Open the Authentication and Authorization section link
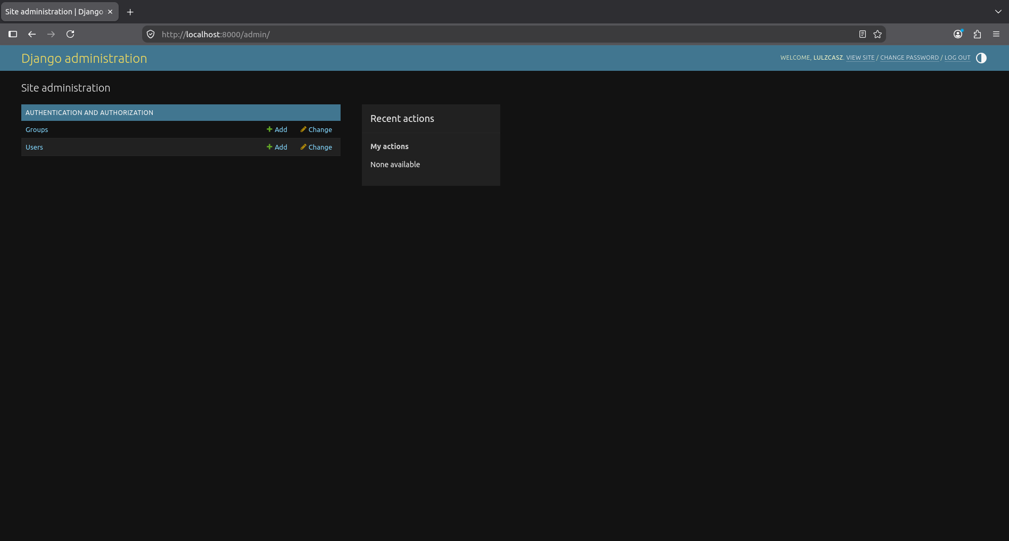This screenshot has height=541, width=1009. pyautogui.click(x=89, y=113)
